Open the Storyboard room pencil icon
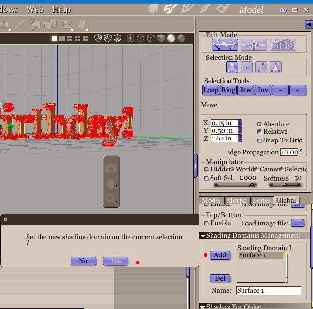313x309 pixels. (x=187, y=9)
